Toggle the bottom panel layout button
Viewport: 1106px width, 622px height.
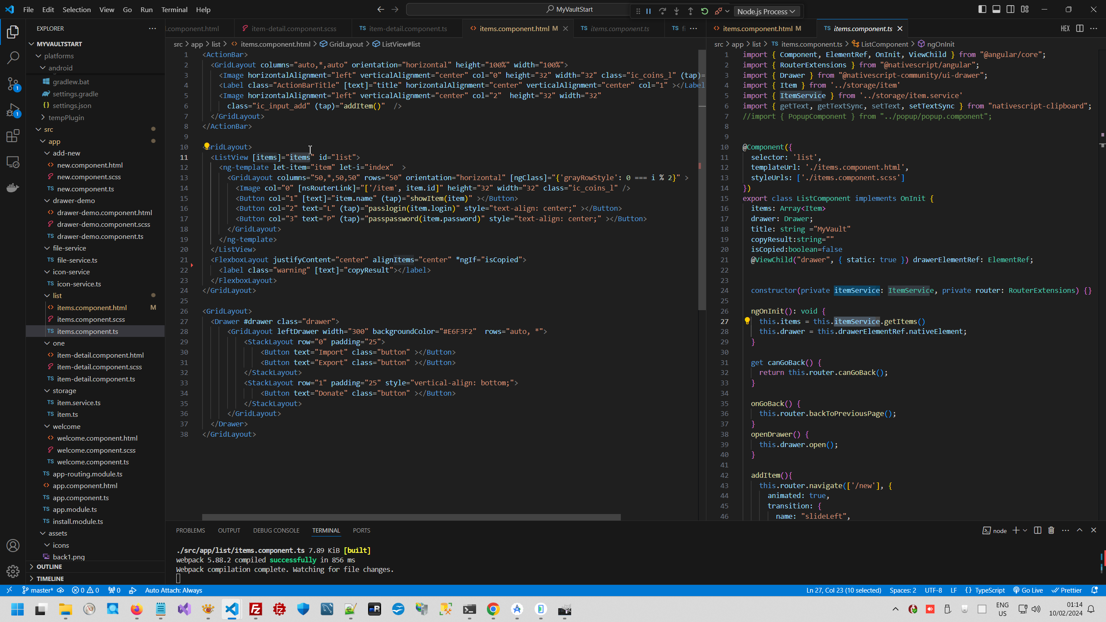coord(996,10)
